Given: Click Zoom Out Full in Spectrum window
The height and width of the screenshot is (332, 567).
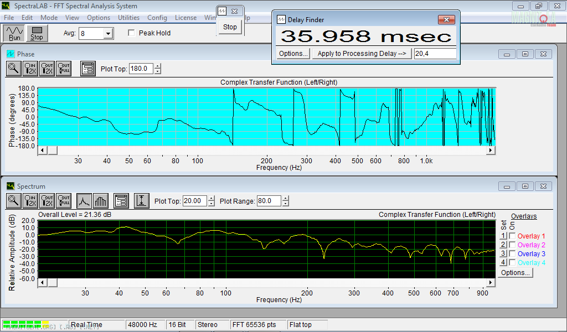Looking at the screenshot, I should (x=64, y=200).
